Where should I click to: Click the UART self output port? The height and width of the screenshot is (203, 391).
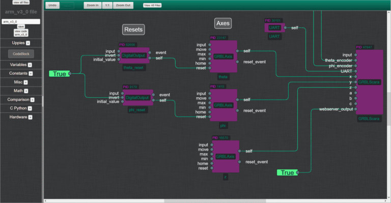coord(285,27)
